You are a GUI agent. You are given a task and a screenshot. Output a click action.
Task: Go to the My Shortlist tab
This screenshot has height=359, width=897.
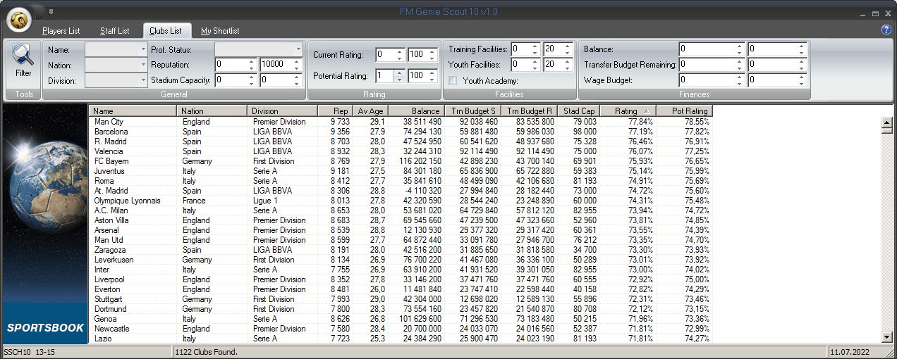pyautogui.click(x=219, y=31)
